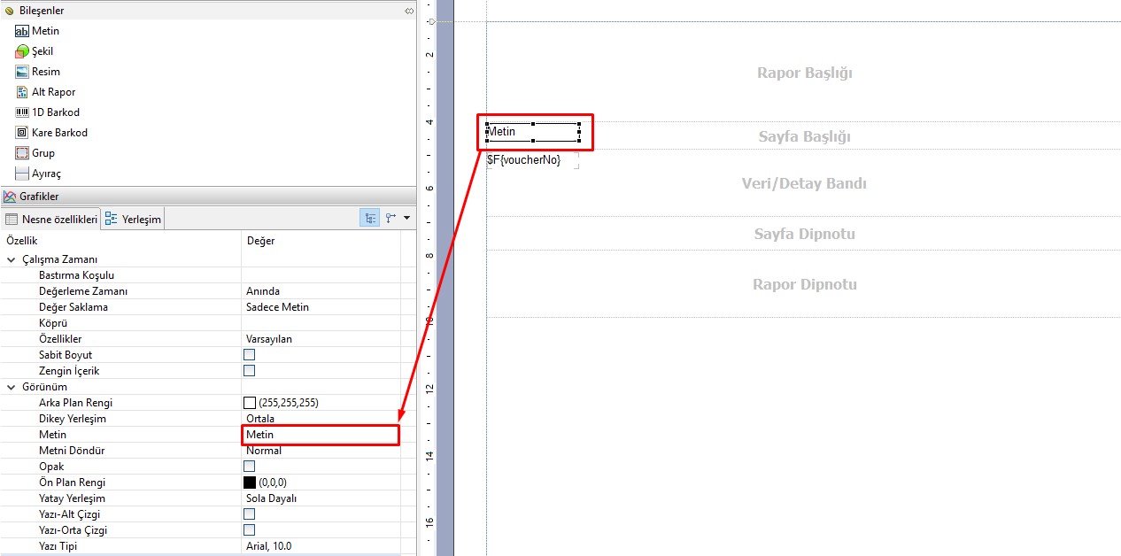Pick the Şekil shape component

tap(42, 51)
